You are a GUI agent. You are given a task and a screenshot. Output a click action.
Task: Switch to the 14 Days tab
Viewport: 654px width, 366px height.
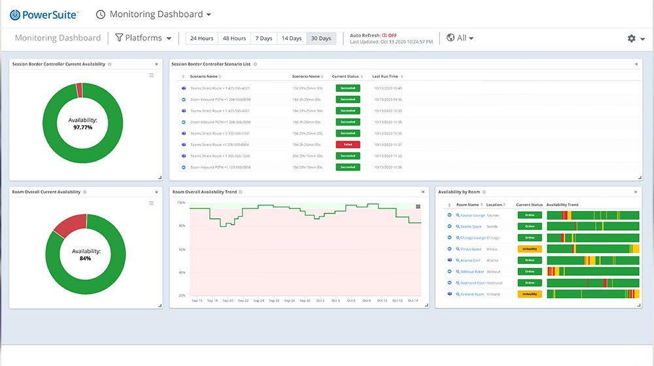[291, 39]
